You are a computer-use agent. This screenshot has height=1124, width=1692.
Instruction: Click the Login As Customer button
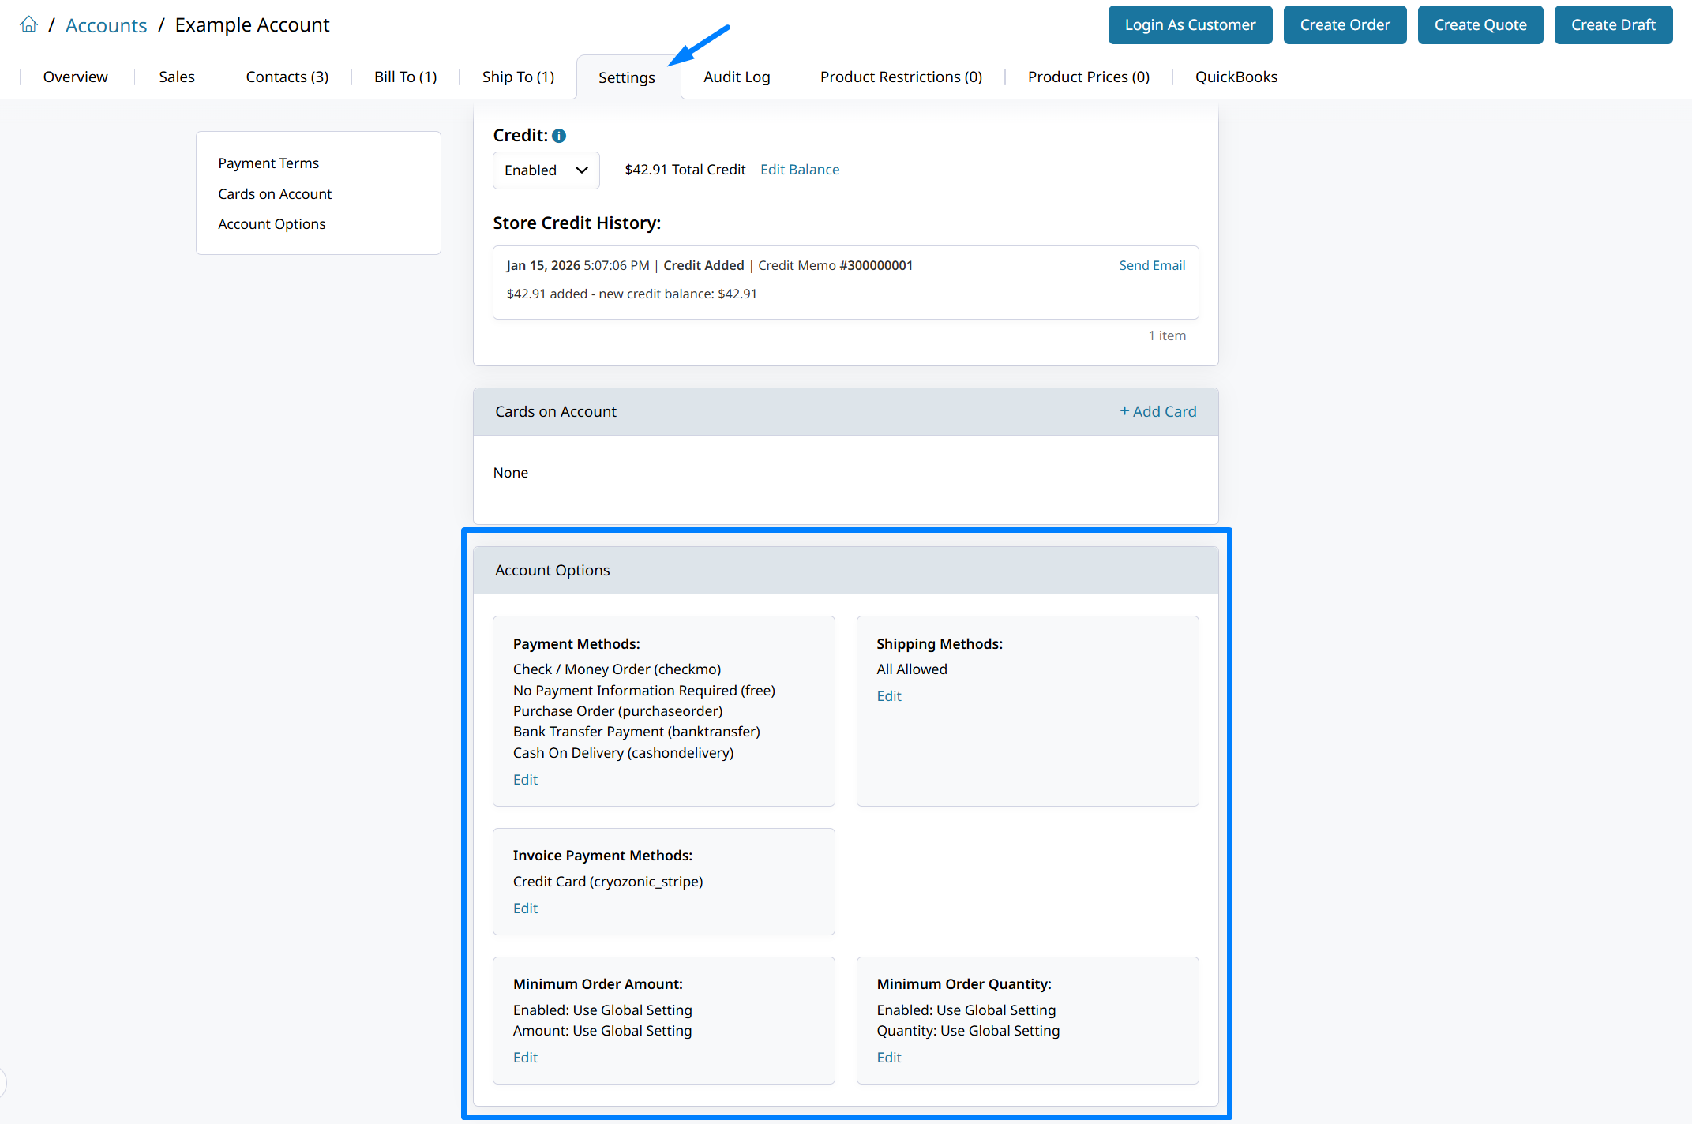pos(1189,25)
